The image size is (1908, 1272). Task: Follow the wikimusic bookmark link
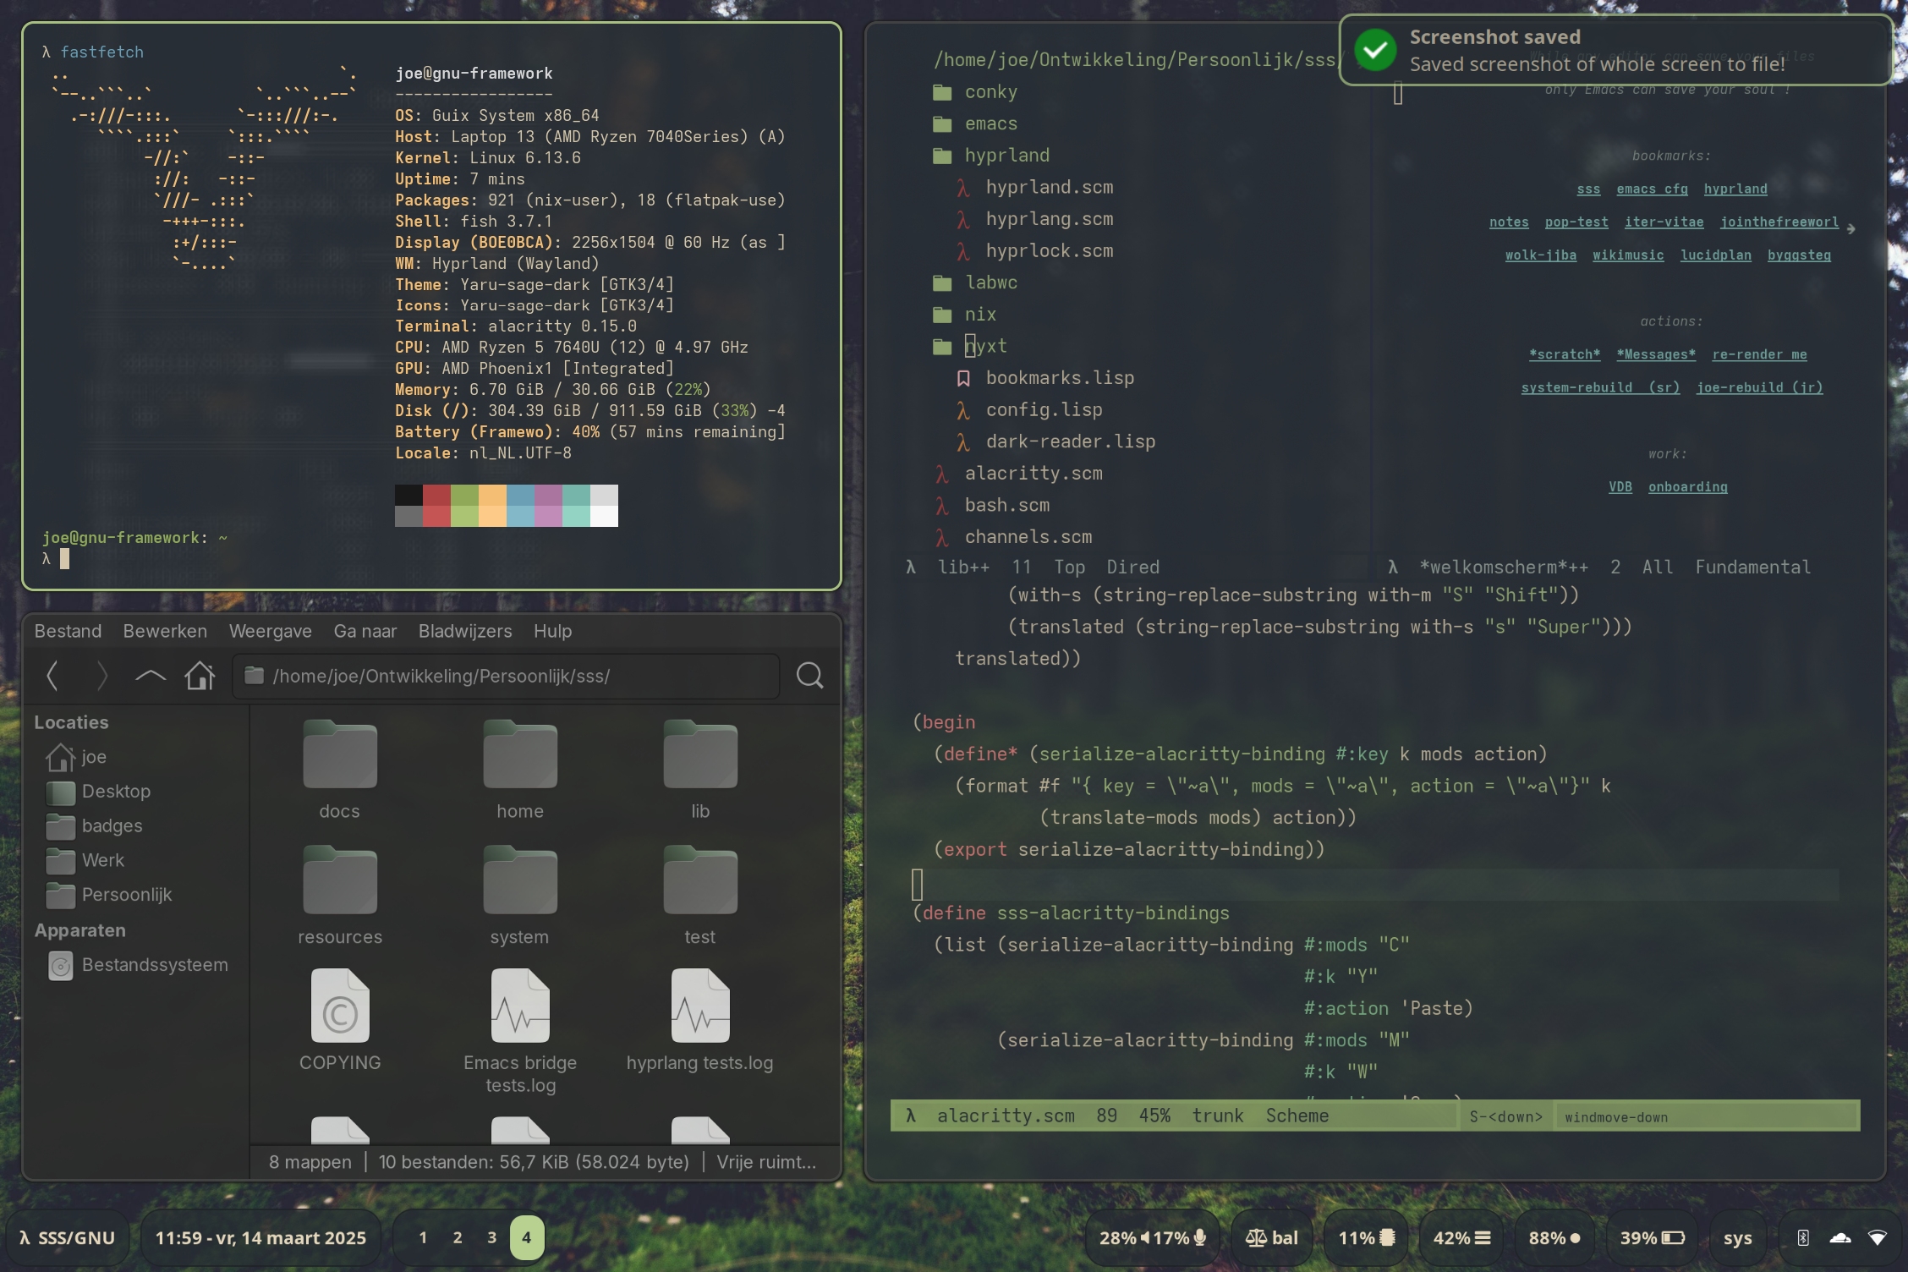1628,255
